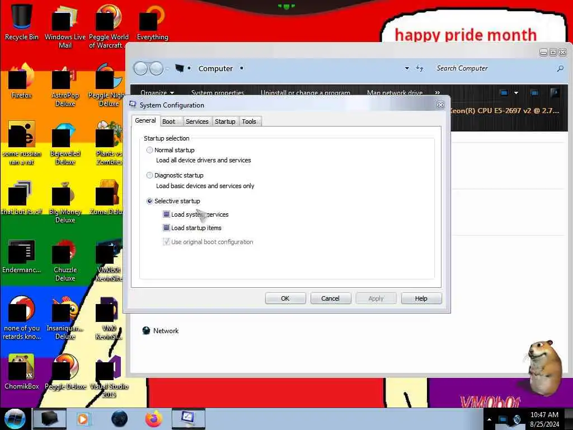573x430 pixels.
Task: Switch to System Configuration taskbar button
Action: click(188, 419)
